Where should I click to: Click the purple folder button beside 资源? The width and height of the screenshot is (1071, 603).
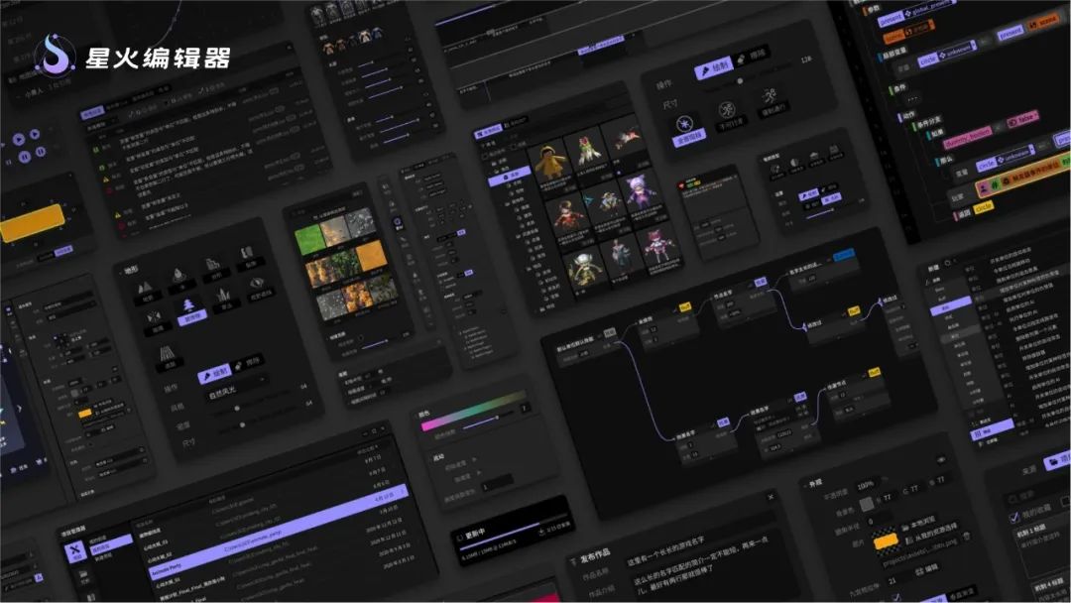pyautogui.click(x=1057, y=461)
